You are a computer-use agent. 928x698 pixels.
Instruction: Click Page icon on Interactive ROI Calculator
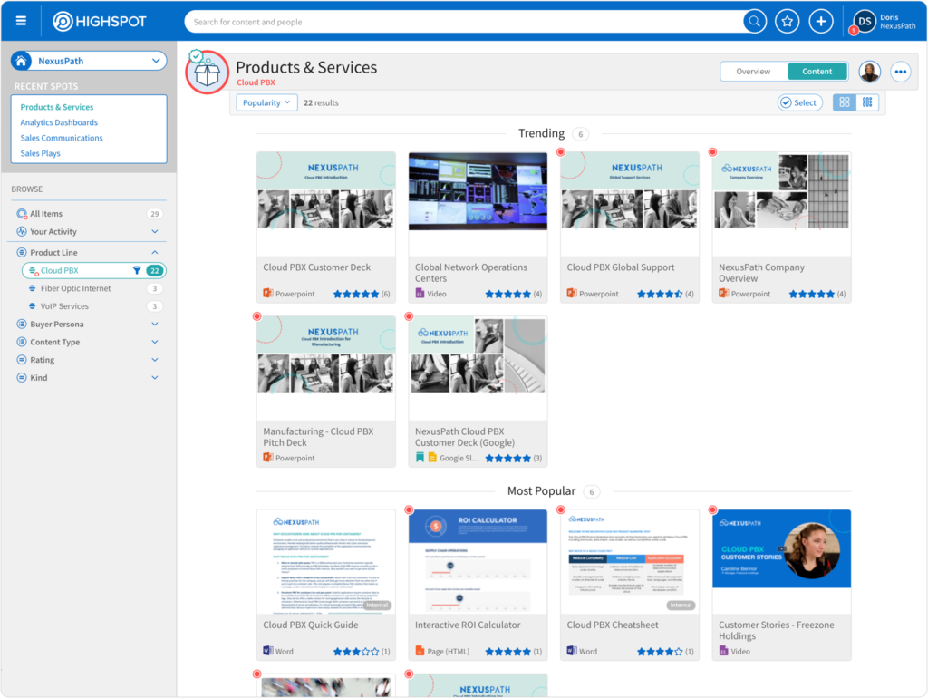pos(420,651)
